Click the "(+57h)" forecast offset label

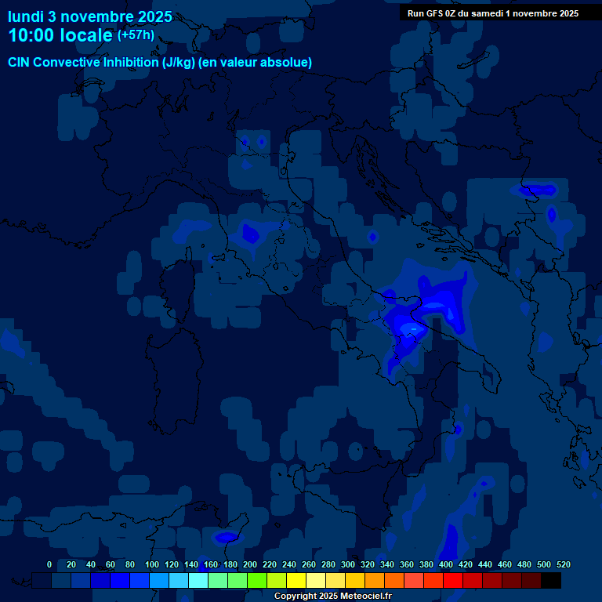[136, 35]
